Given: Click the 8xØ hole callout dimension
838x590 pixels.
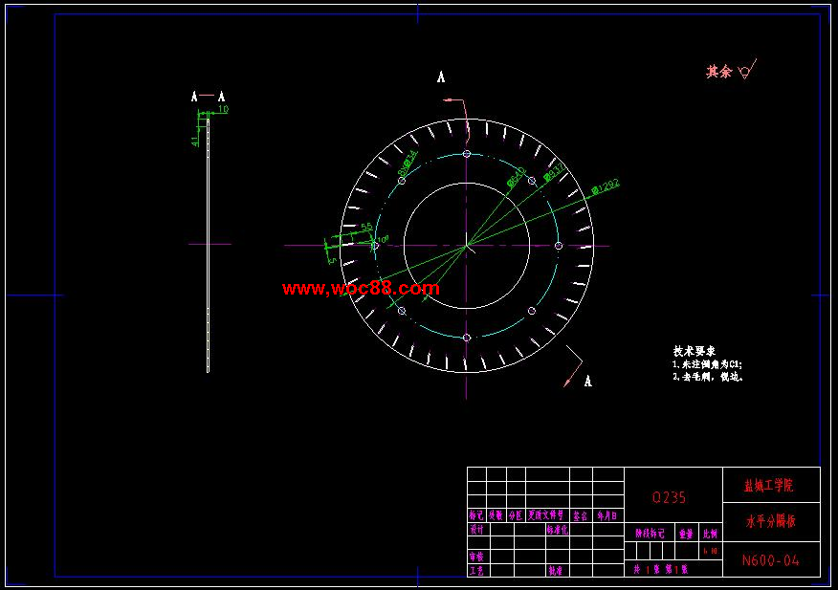Looking at the screenshot, I should click(408, 164).
